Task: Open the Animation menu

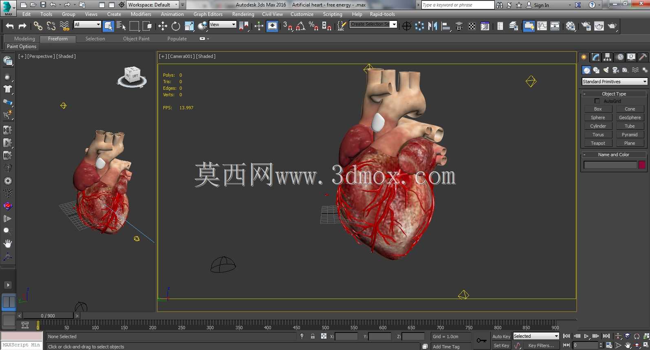Action: pyautogui.click(x=172, y=14)
